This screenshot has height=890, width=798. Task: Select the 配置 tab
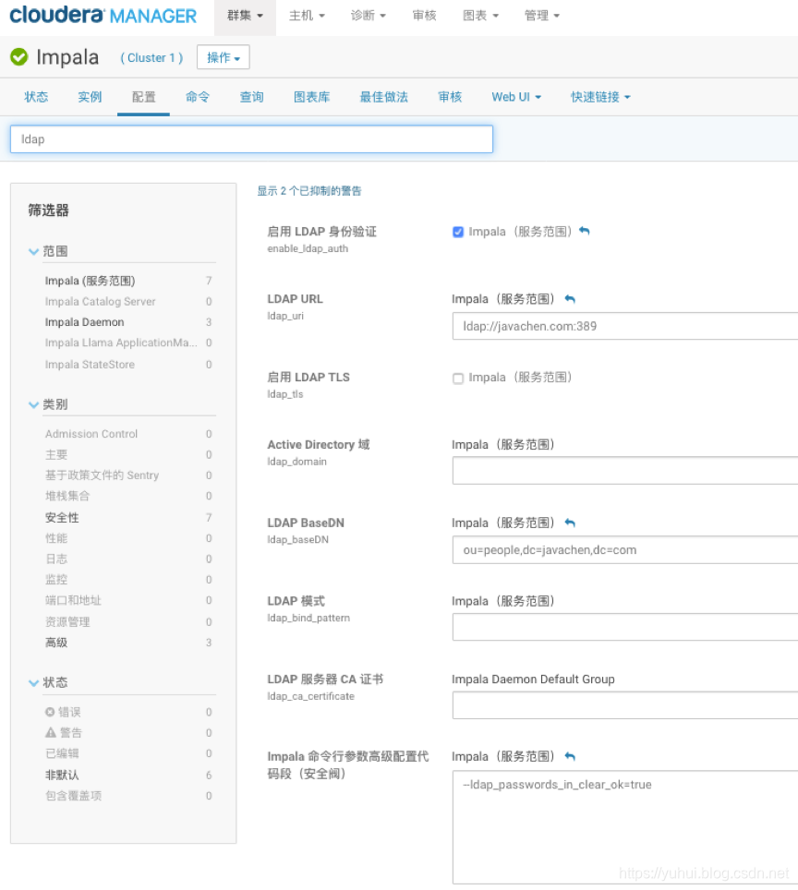pos(144,97)
